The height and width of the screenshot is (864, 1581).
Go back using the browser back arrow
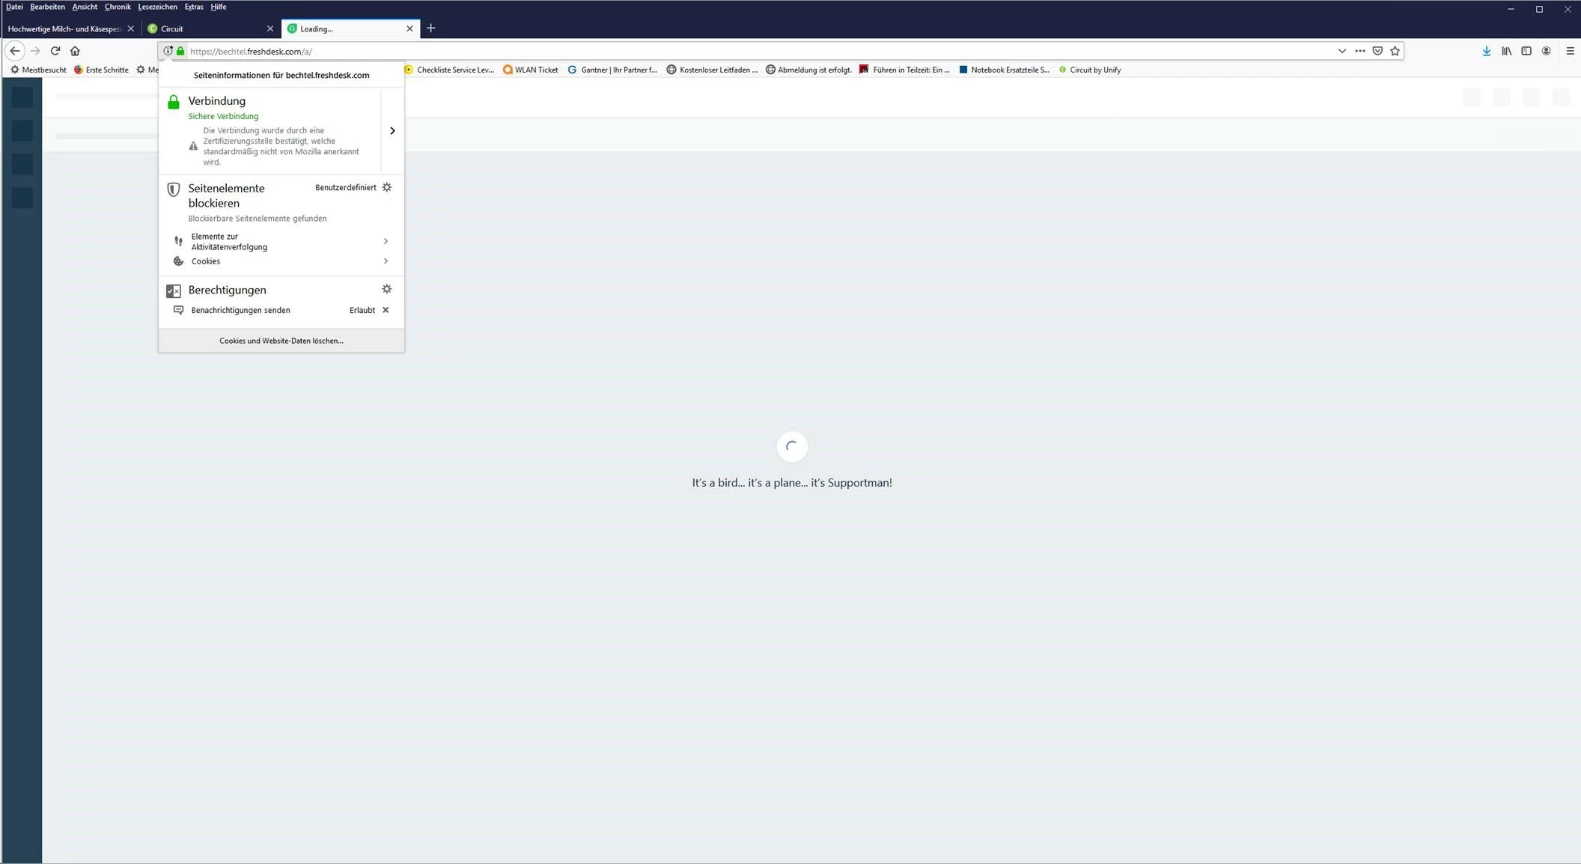tap(15, 51)
